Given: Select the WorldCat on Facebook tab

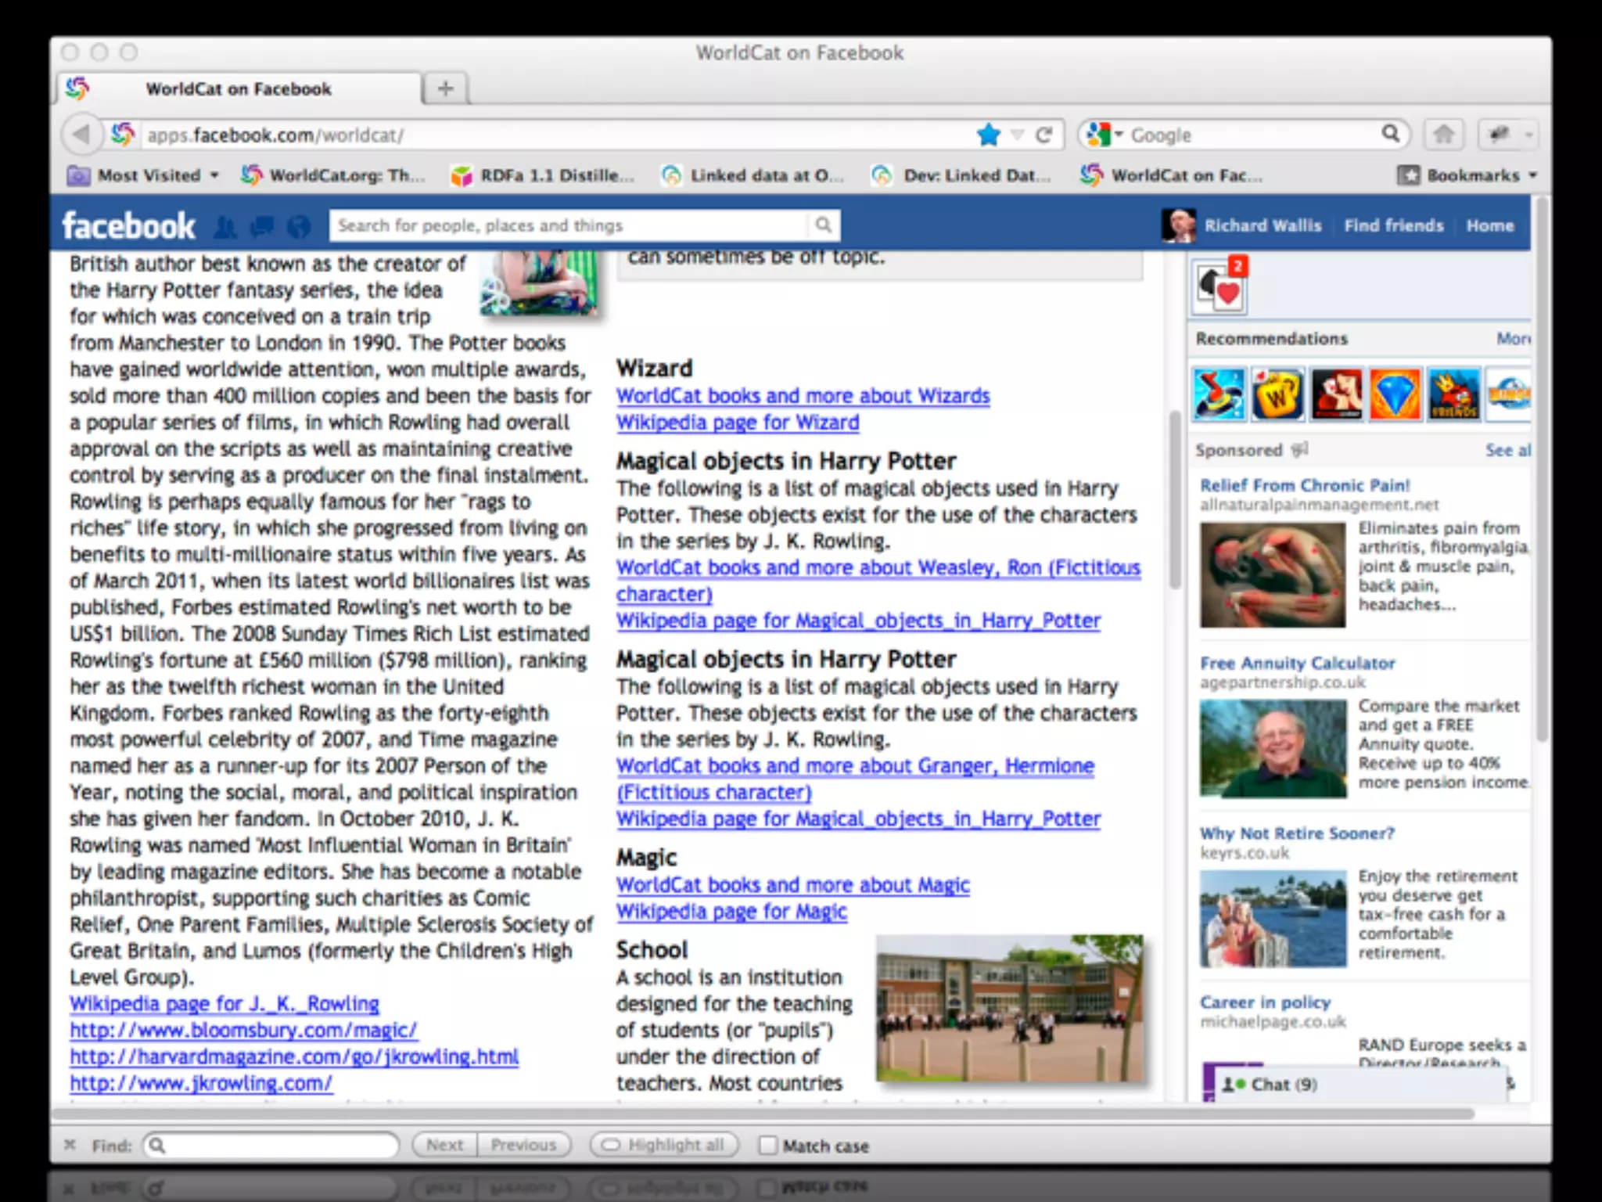Looking at the screenshot, I should click(x=239, y=89).
